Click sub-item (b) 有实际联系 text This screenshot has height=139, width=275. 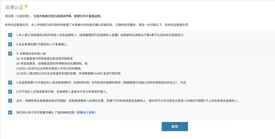[52, 64]
